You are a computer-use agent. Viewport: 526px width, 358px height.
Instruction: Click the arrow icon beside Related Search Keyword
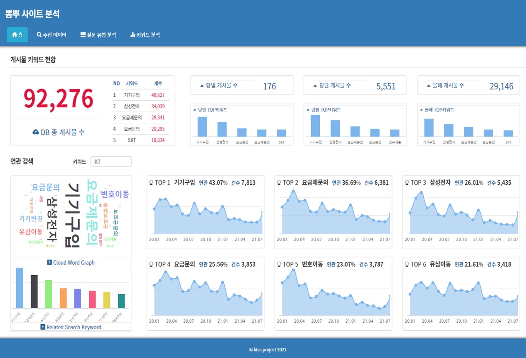(43, 327)
